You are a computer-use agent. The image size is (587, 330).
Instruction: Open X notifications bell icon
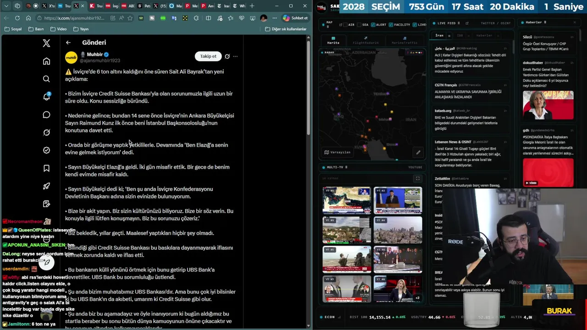(x=46, y=97)
